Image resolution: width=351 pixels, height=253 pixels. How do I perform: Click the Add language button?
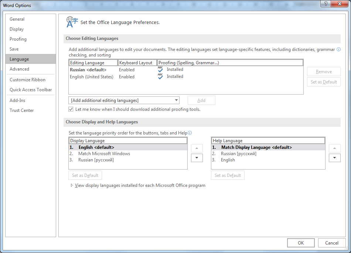pyautogui.click(x=201, y=100)
